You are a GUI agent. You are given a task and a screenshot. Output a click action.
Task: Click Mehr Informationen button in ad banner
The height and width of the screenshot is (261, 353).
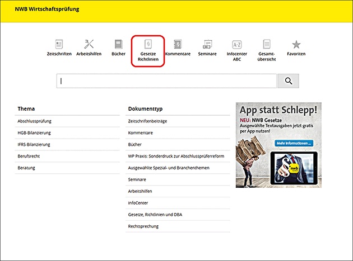pyautogui.click(x=294, y=144)
